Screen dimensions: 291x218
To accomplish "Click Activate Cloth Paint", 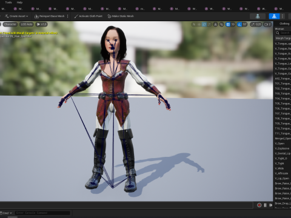I will pyautogui.click(x=89, y=16).
